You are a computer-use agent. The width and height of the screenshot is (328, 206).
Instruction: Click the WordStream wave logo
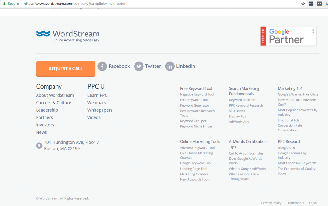[x=43, y=34]
